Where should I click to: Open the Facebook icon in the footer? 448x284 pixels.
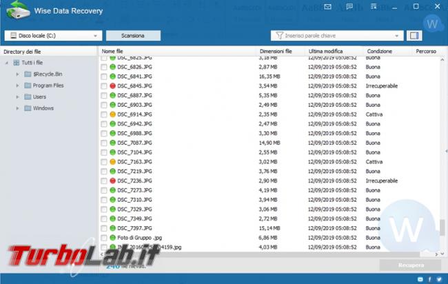(x=429, y=279)
